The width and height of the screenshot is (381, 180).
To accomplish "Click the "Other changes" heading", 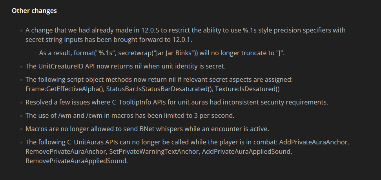I will pos(34,11).
